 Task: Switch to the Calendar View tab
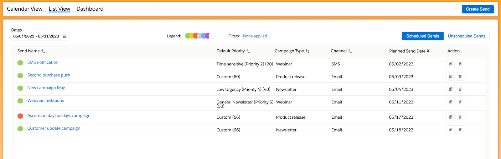[25, 9]
